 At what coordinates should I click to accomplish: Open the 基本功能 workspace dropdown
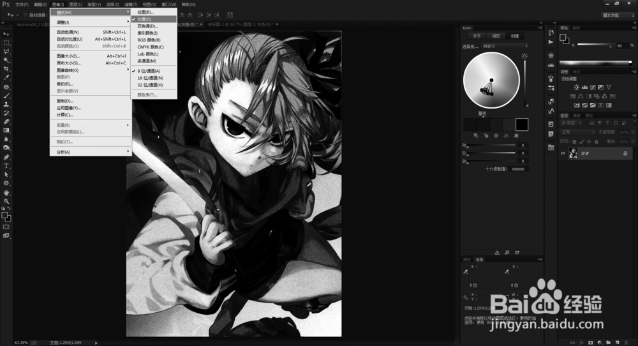(x=618, y=15)
